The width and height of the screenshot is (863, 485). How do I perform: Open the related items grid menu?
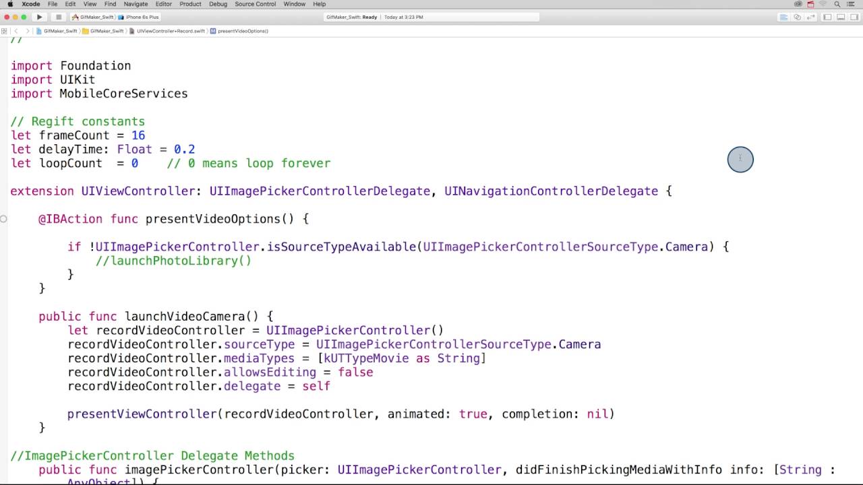click(x=5, y=31)
